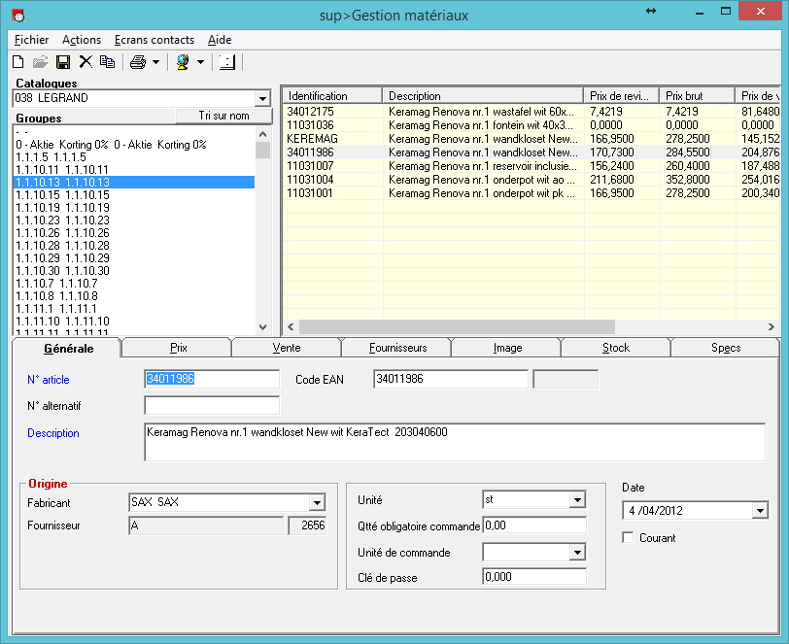
Task: Click the globe toolbar icon
Action: [x=183, y=62]
